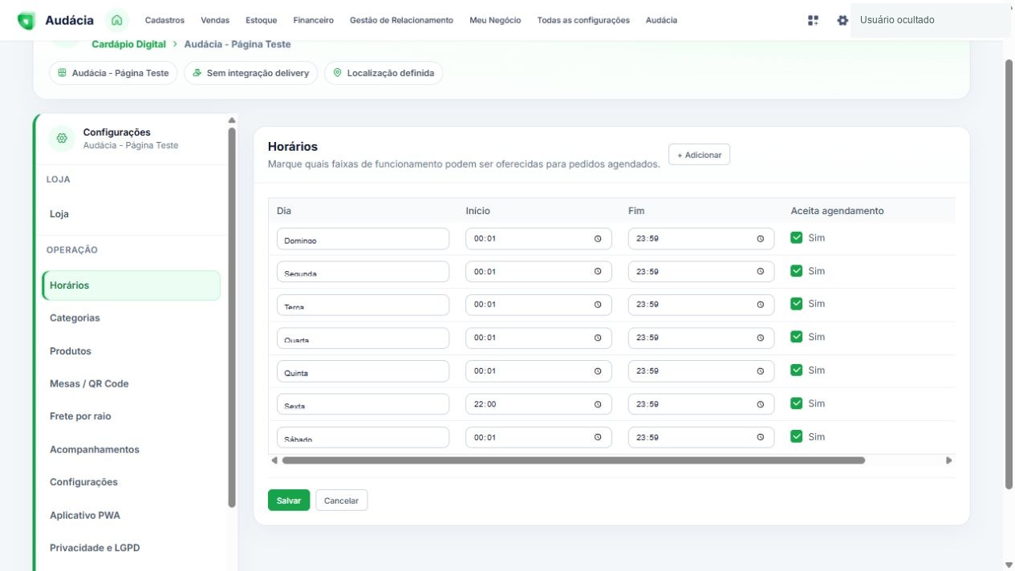Click the clock icon in Domingo Início field
The height and width of the screenshot is (571, 1015).
pyautogui.click(x=598, y=239)
